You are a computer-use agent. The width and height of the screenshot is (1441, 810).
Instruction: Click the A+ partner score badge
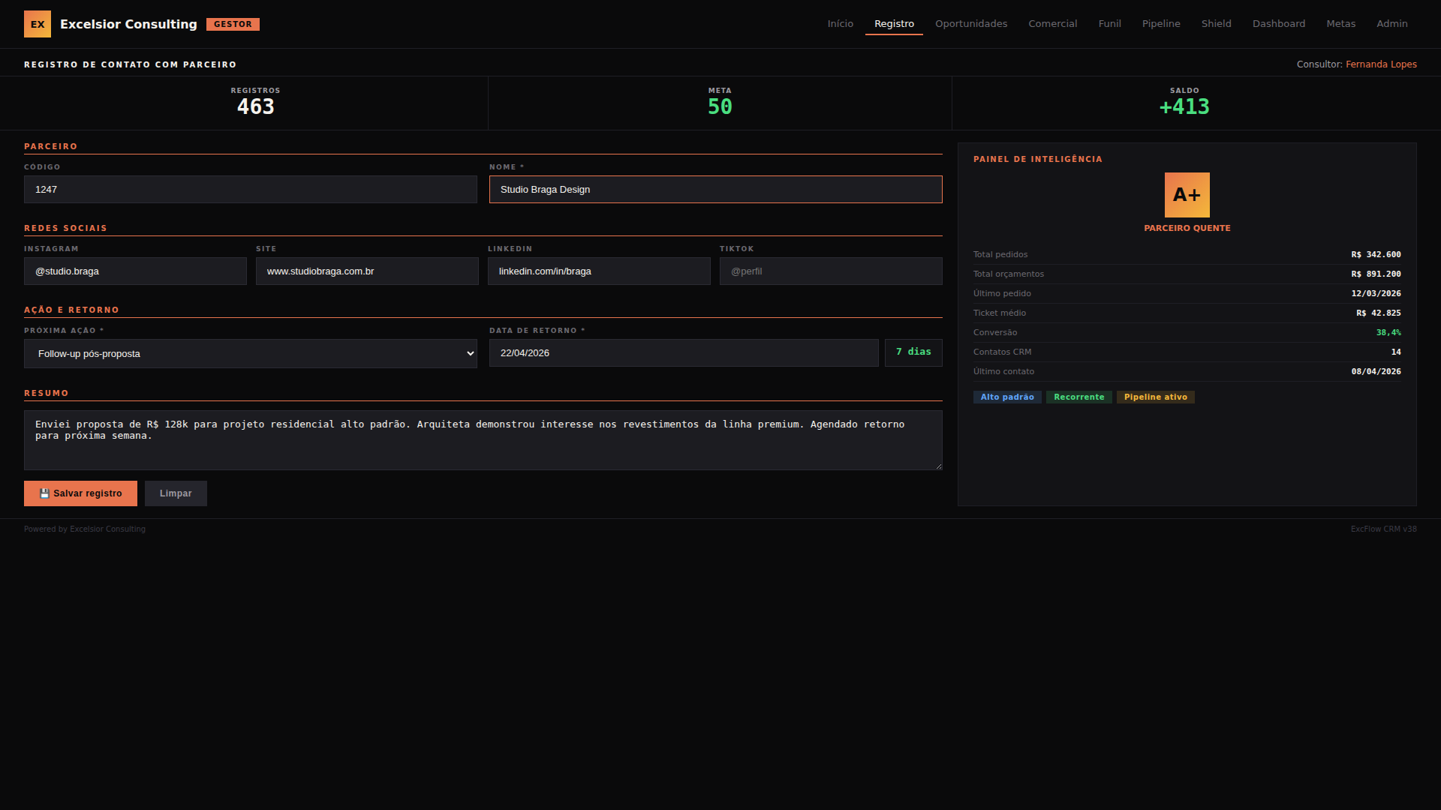pyautogui.click(x=1187, y=195)
